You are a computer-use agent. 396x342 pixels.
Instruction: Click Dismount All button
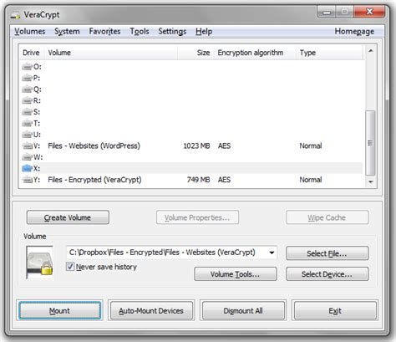tap(243, 310)
